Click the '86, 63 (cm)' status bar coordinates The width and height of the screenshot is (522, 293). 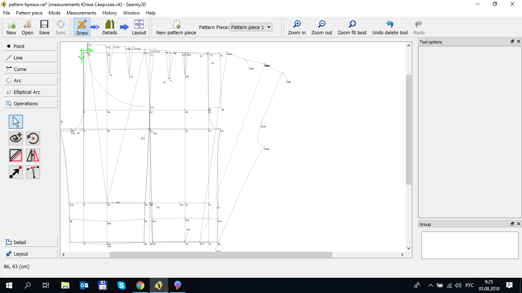point(16,267)
